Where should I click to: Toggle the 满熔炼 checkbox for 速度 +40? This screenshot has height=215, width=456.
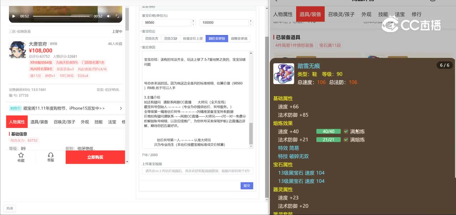(x=346, y=131)
